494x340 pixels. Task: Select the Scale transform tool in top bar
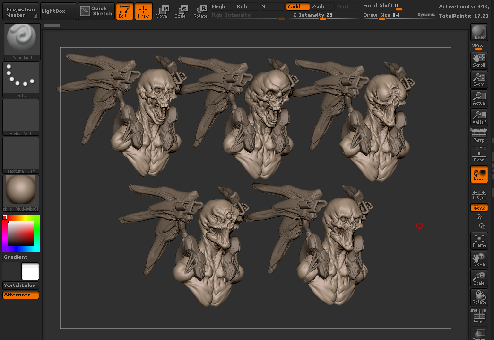click(x=181, y=12)
